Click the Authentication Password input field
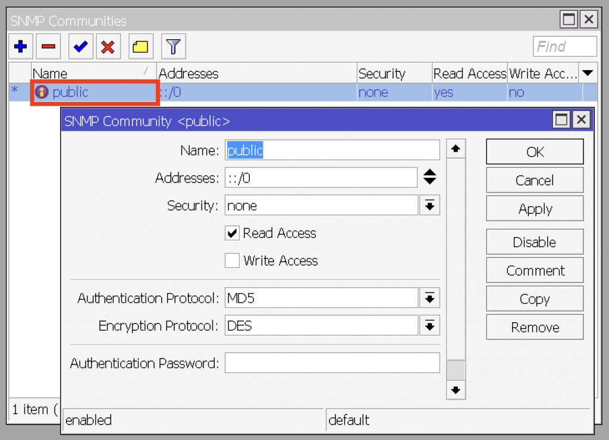Viewport: 609px width, 440px height. (x=332, y=363)
